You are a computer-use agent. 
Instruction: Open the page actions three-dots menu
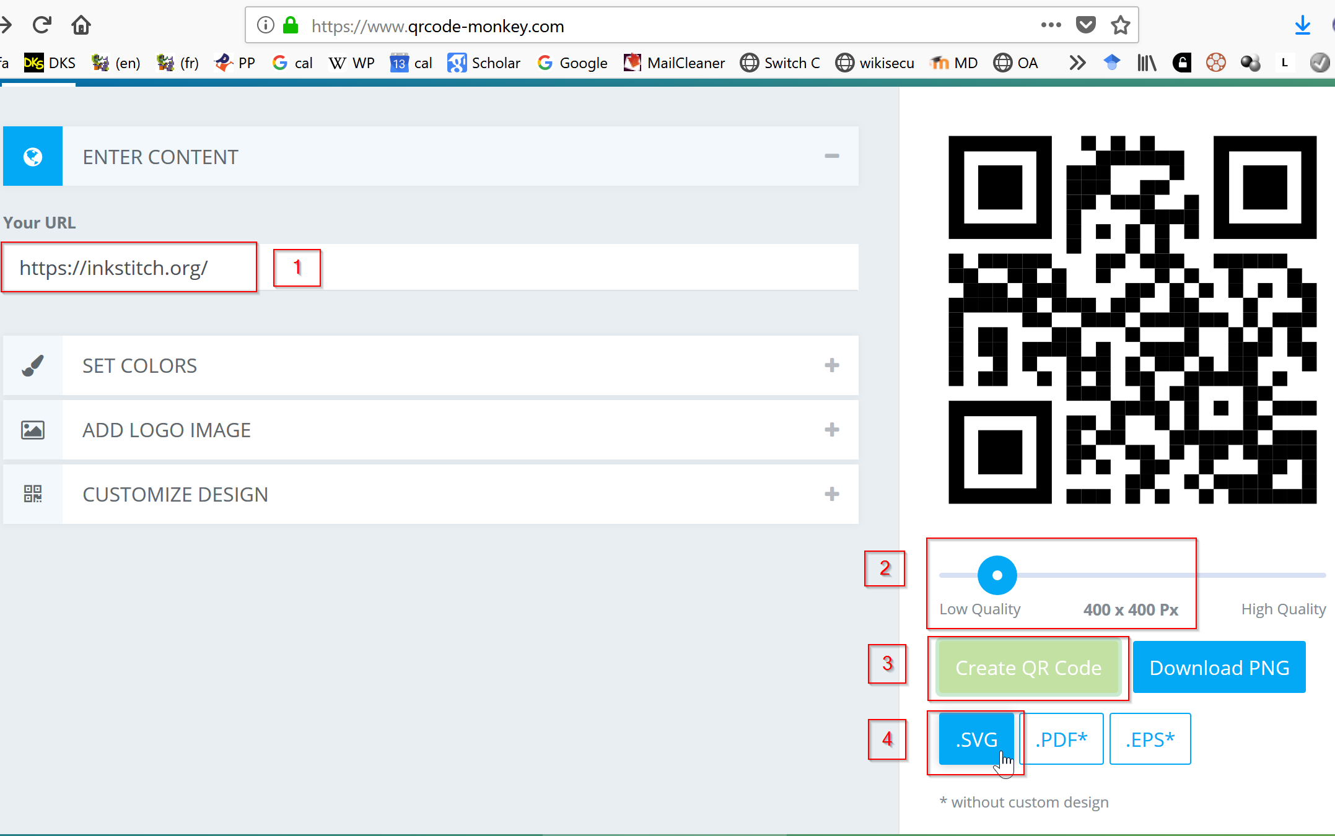1051,25
